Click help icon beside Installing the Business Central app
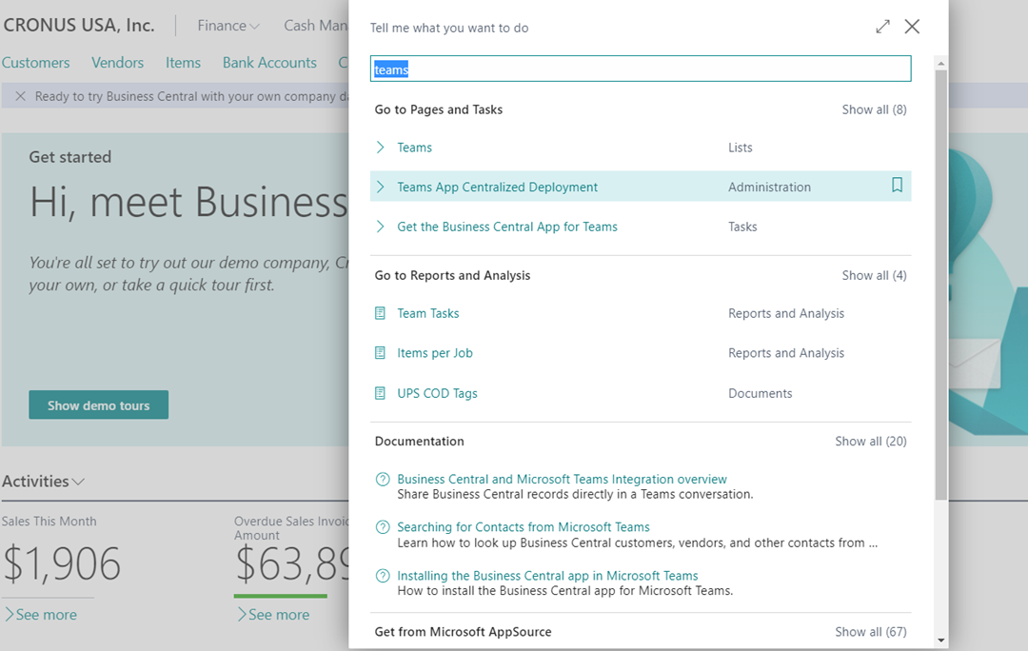This screenshot has height=651, width=1028. 383,576
